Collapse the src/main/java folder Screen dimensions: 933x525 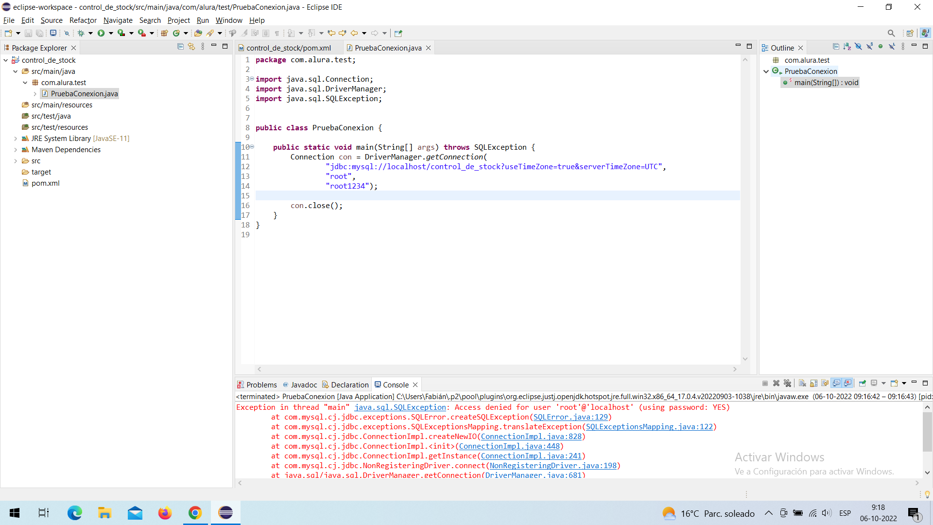(x=16, y=71)
